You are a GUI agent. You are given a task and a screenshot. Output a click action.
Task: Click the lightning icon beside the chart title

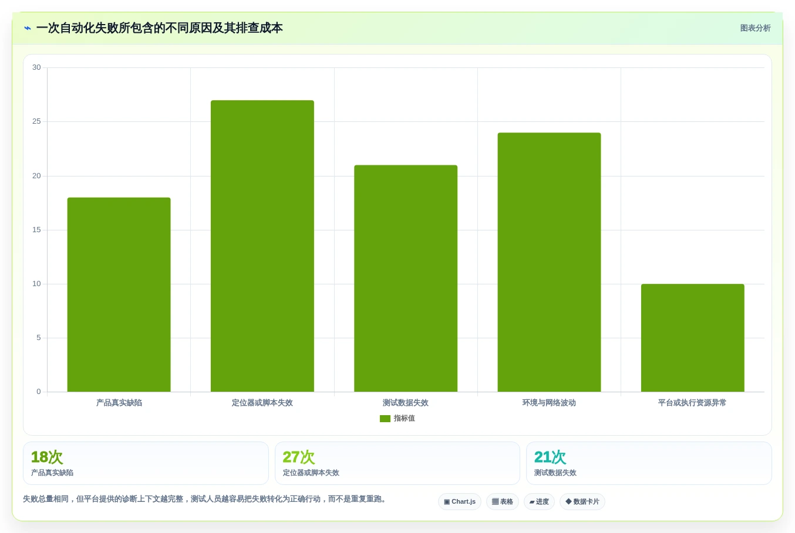27,28
